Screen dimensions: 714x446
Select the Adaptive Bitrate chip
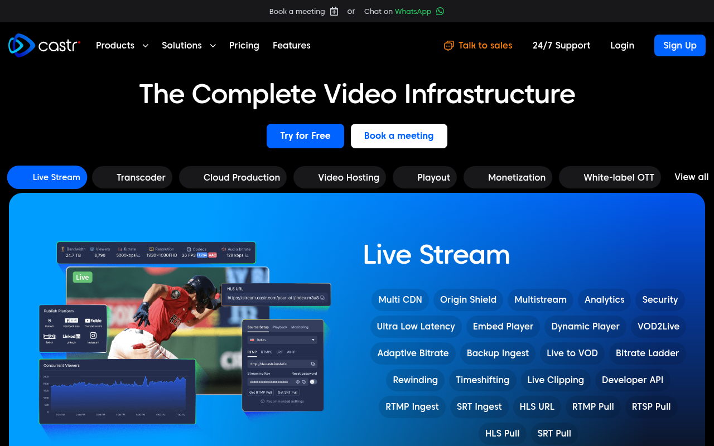coord(413,353)
